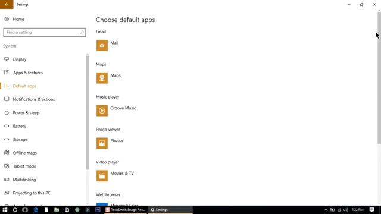Show hidden system tray icons

tap(326, 210)
